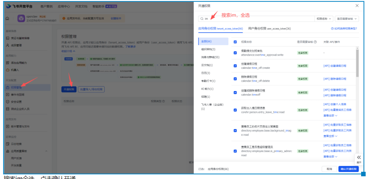Select the 飞书人事（企业版）(1) category
This screenshot has height=179, width=372.
[213, 106]
